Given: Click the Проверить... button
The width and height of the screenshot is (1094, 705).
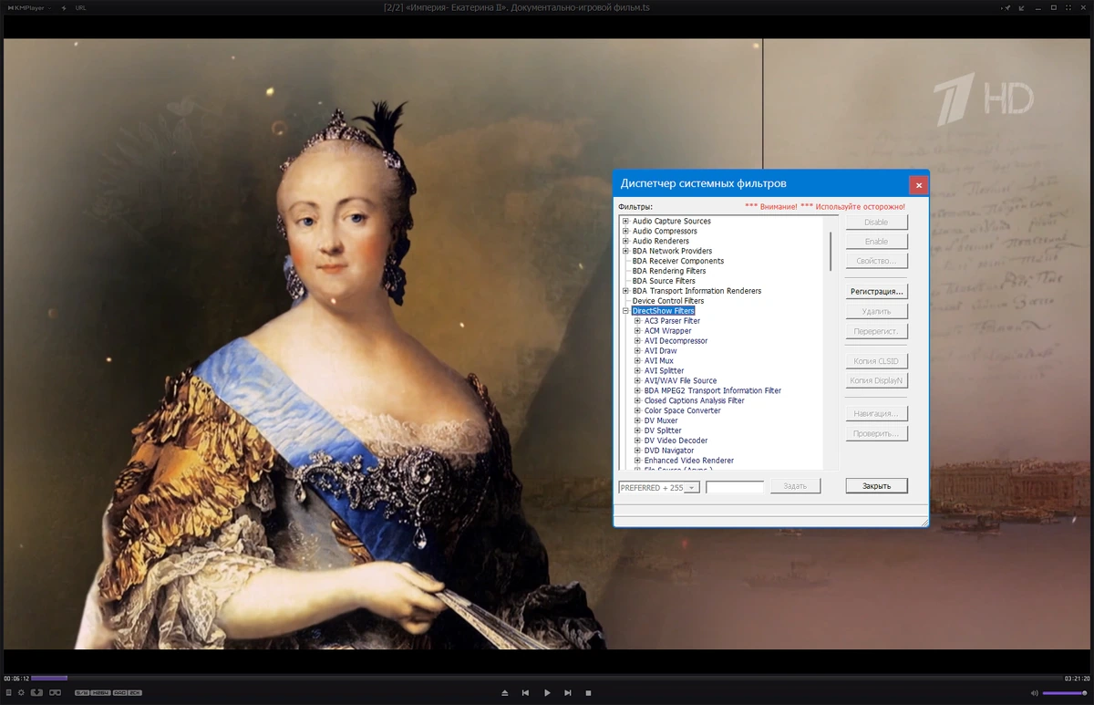Looking at the screenshot, I should [x=876, y=433].
